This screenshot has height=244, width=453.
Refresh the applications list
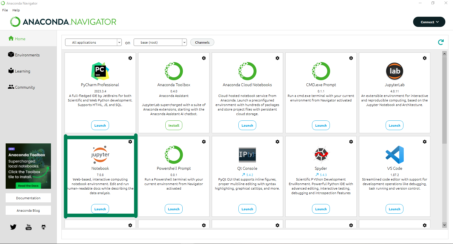[441, 42]
